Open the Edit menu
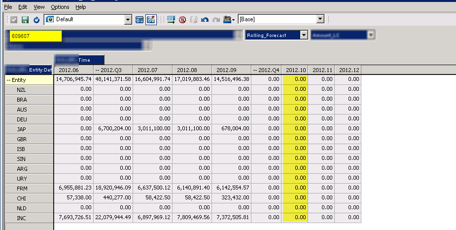 (23, 7)
